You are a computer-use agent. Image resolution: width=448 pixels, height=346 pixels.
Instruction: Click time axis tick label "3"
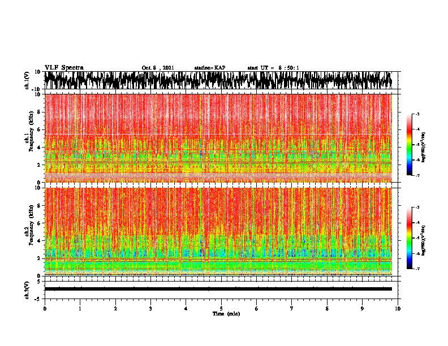point(150,309)
